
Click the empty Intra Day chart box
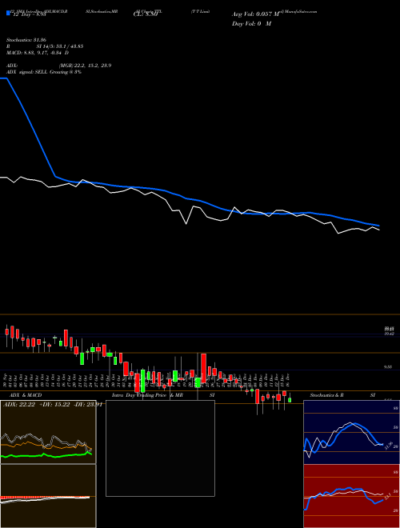click(x=160, y=448)
